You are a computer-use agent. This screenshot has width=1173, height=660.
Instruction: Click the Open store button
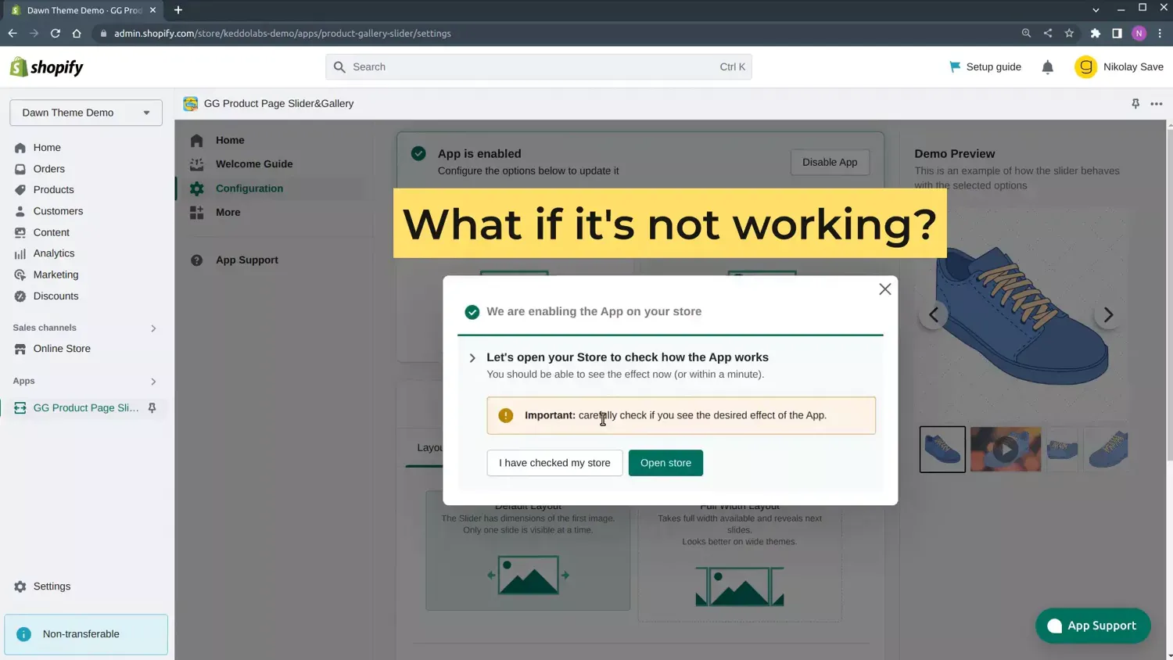click(x=665, y=462)
